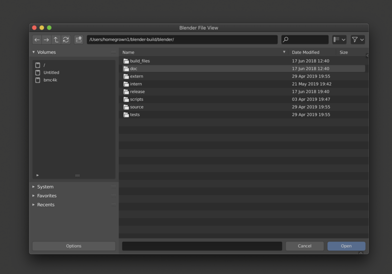
Task: Click the red close window button
Action: 34,27
